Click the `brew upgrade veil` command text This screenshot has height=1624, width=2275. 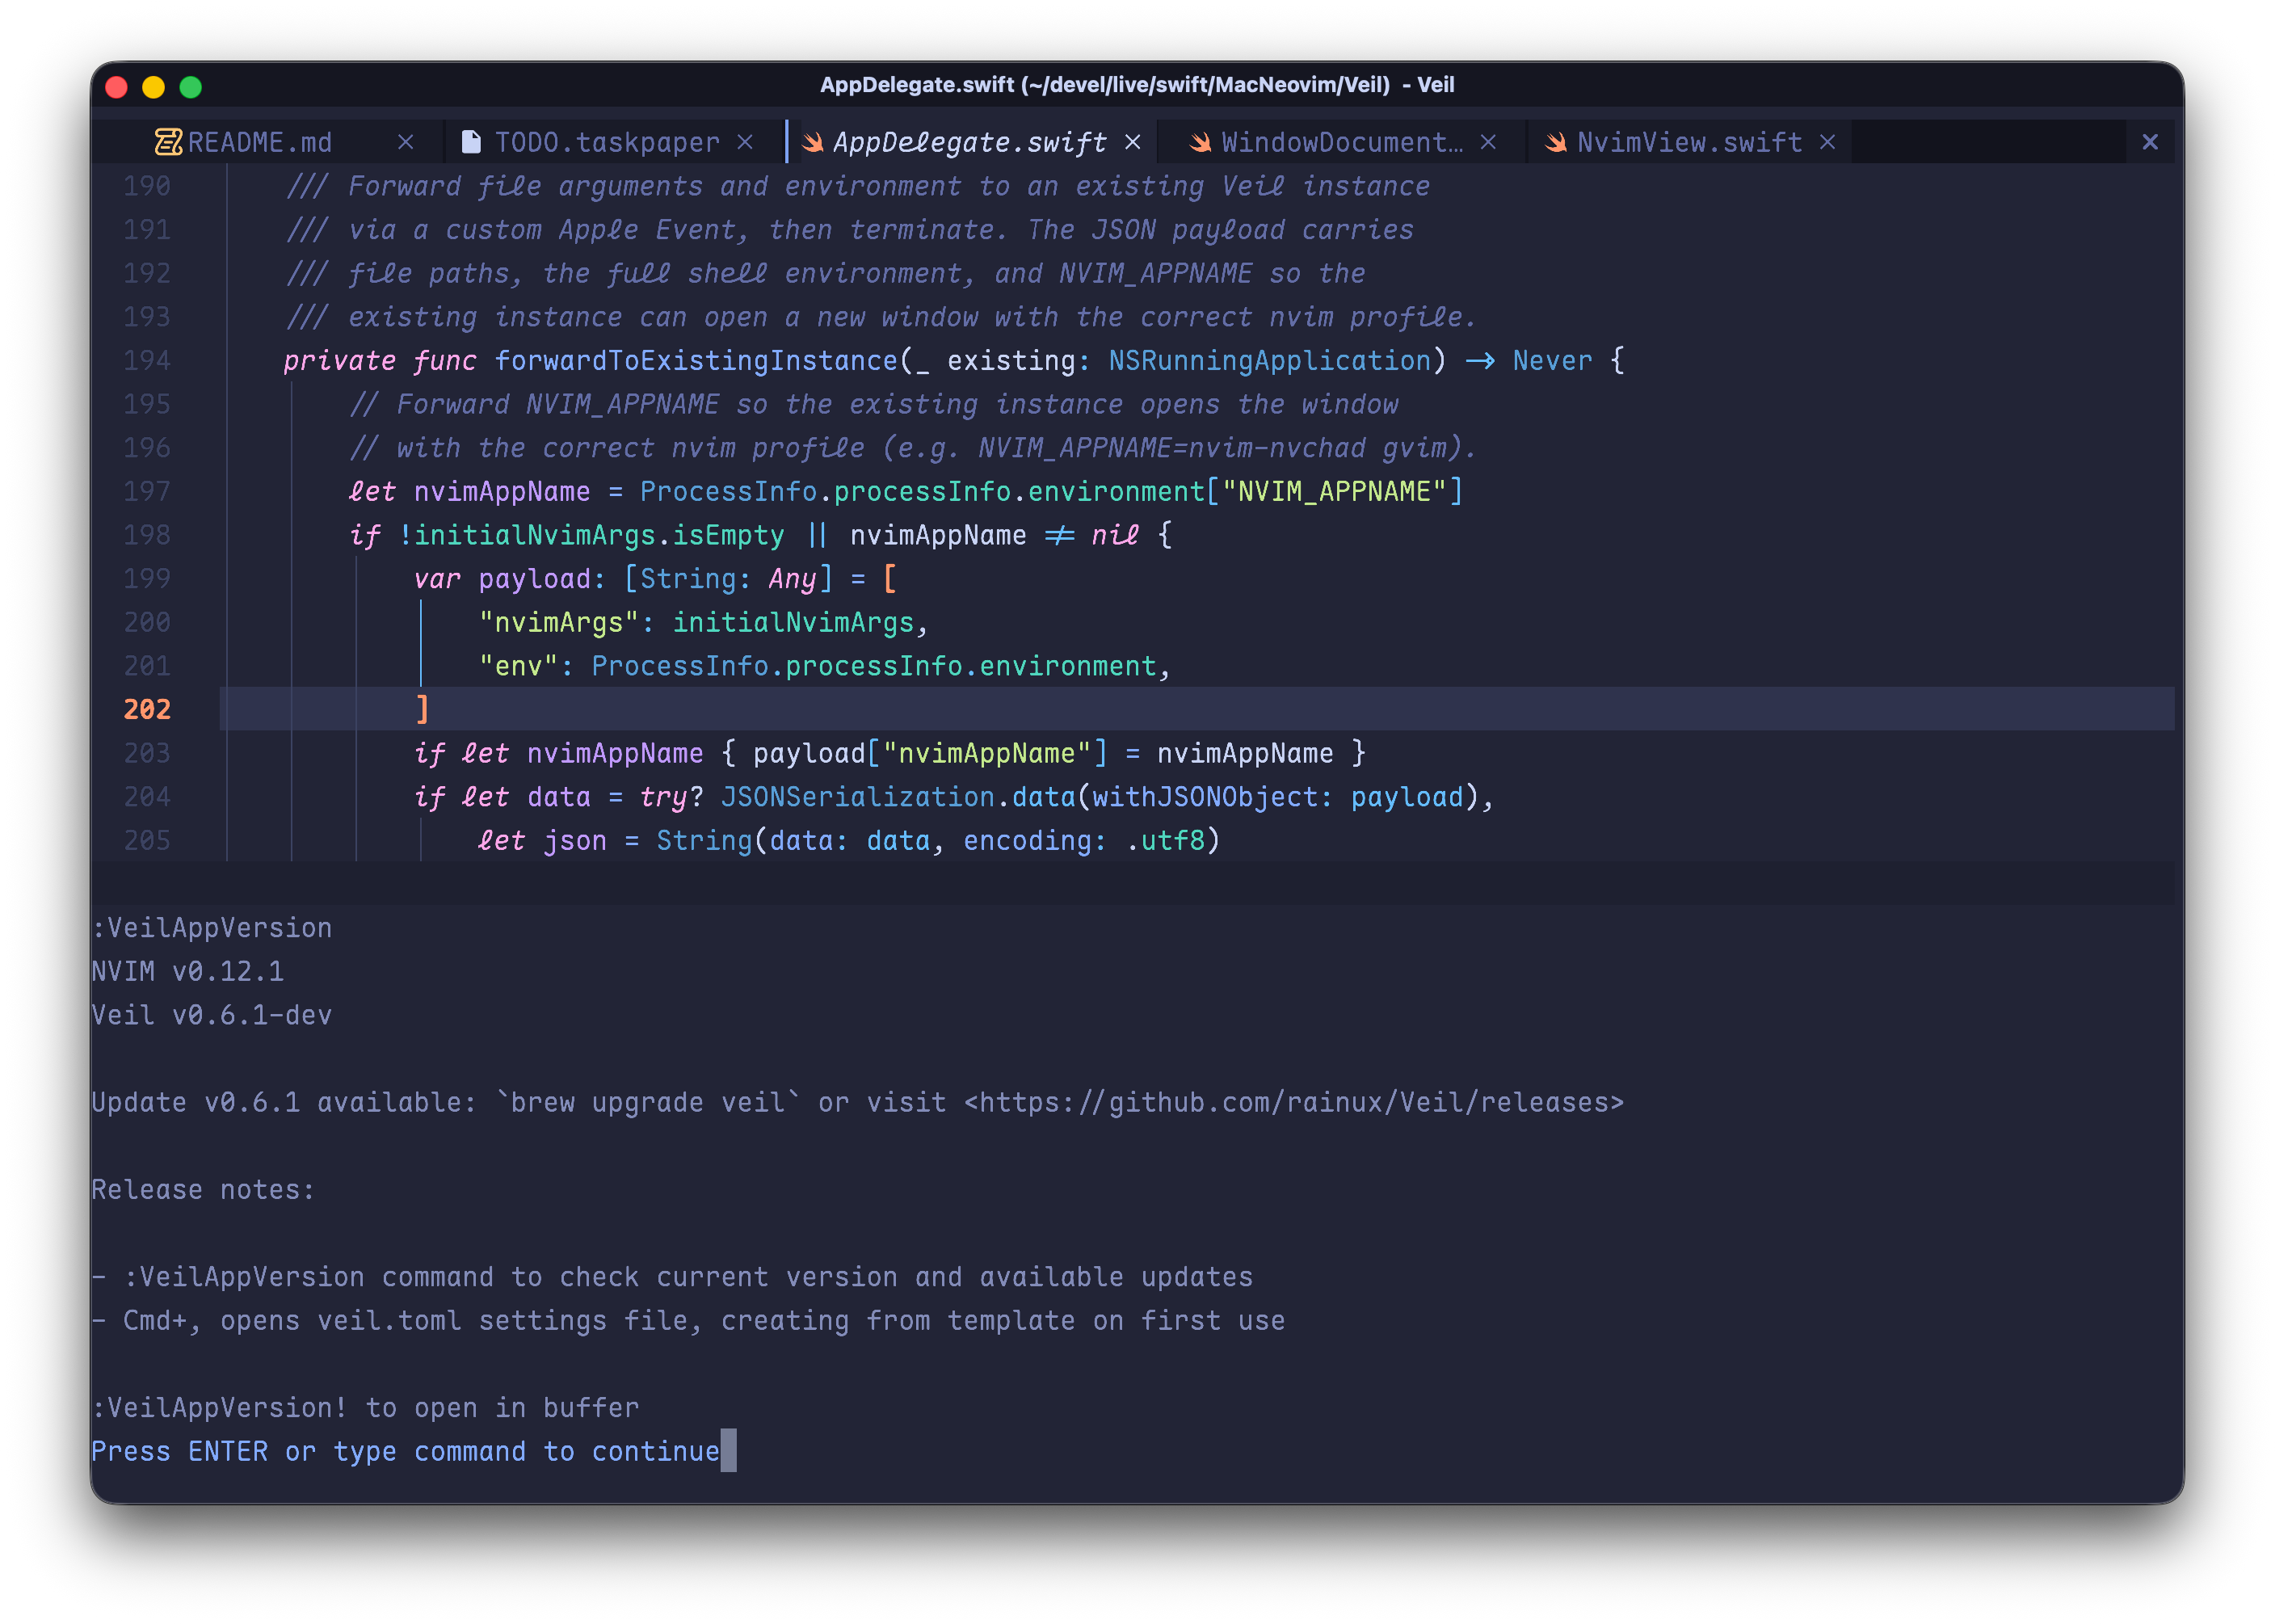point(648,1102)
